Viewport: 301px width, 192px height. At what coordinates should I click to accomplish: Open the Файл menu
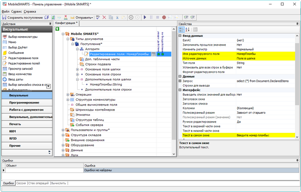[x=5, y=12]
